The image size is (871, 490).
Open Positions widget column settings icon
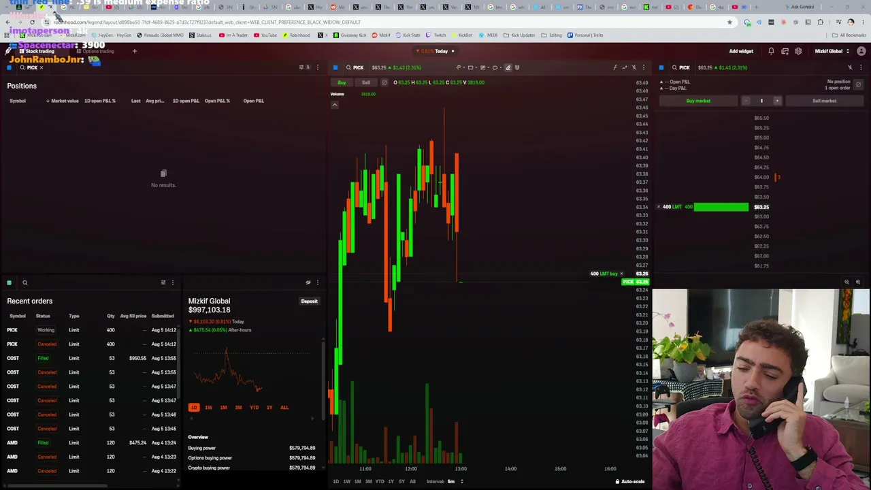tap(303, 67)
